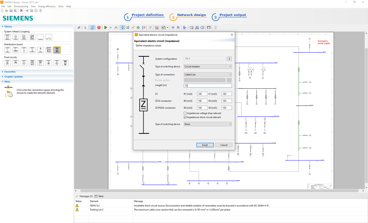Viewport: 368px width, 223px height.
Task: Open the Type of connection dropdown showing Cable/Line
Action: pyautogui.click(x=207, y=74)
